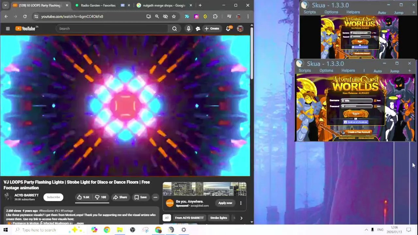The height and width of the screenshot is (235, 418).
Task: Click the Skua bird icon in taskbar
Action: pyautogui.click(x=171, y=230)
